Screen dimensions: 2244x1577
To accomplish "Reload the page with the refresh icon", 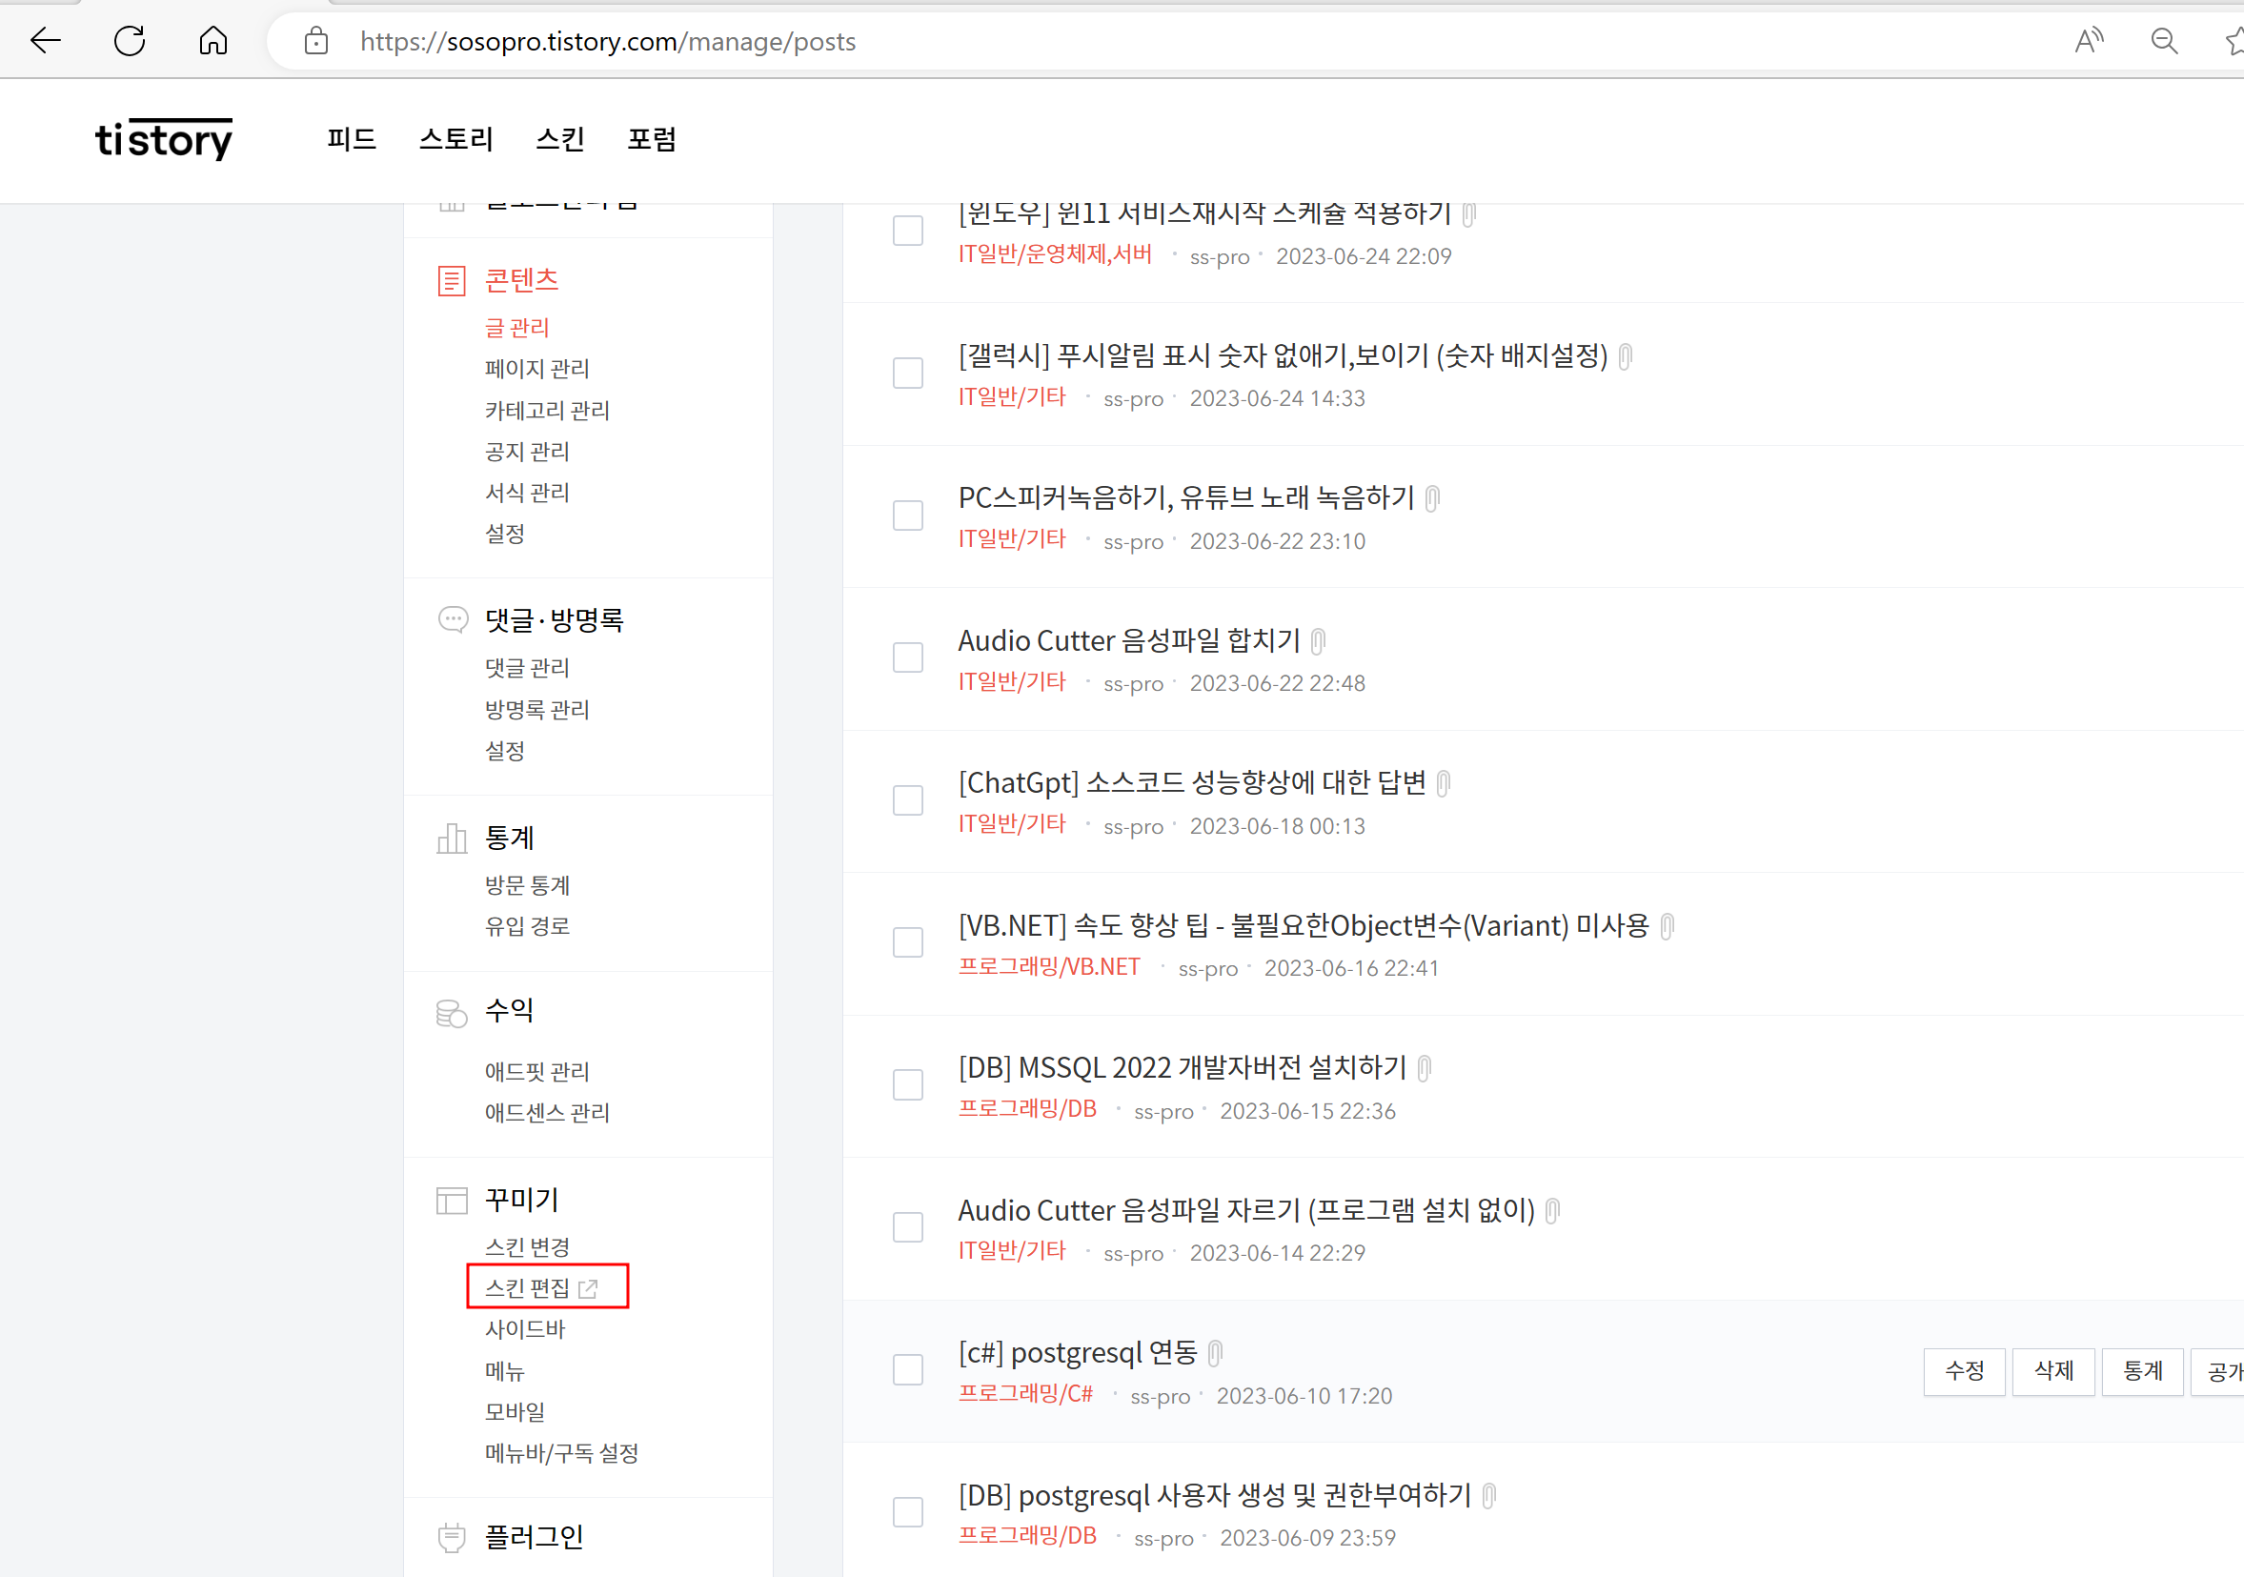I will pos(129,41).
